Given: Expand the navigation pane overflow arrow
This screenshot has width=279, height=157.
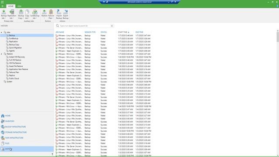Looking at the screenshot, I should [52, 154].
